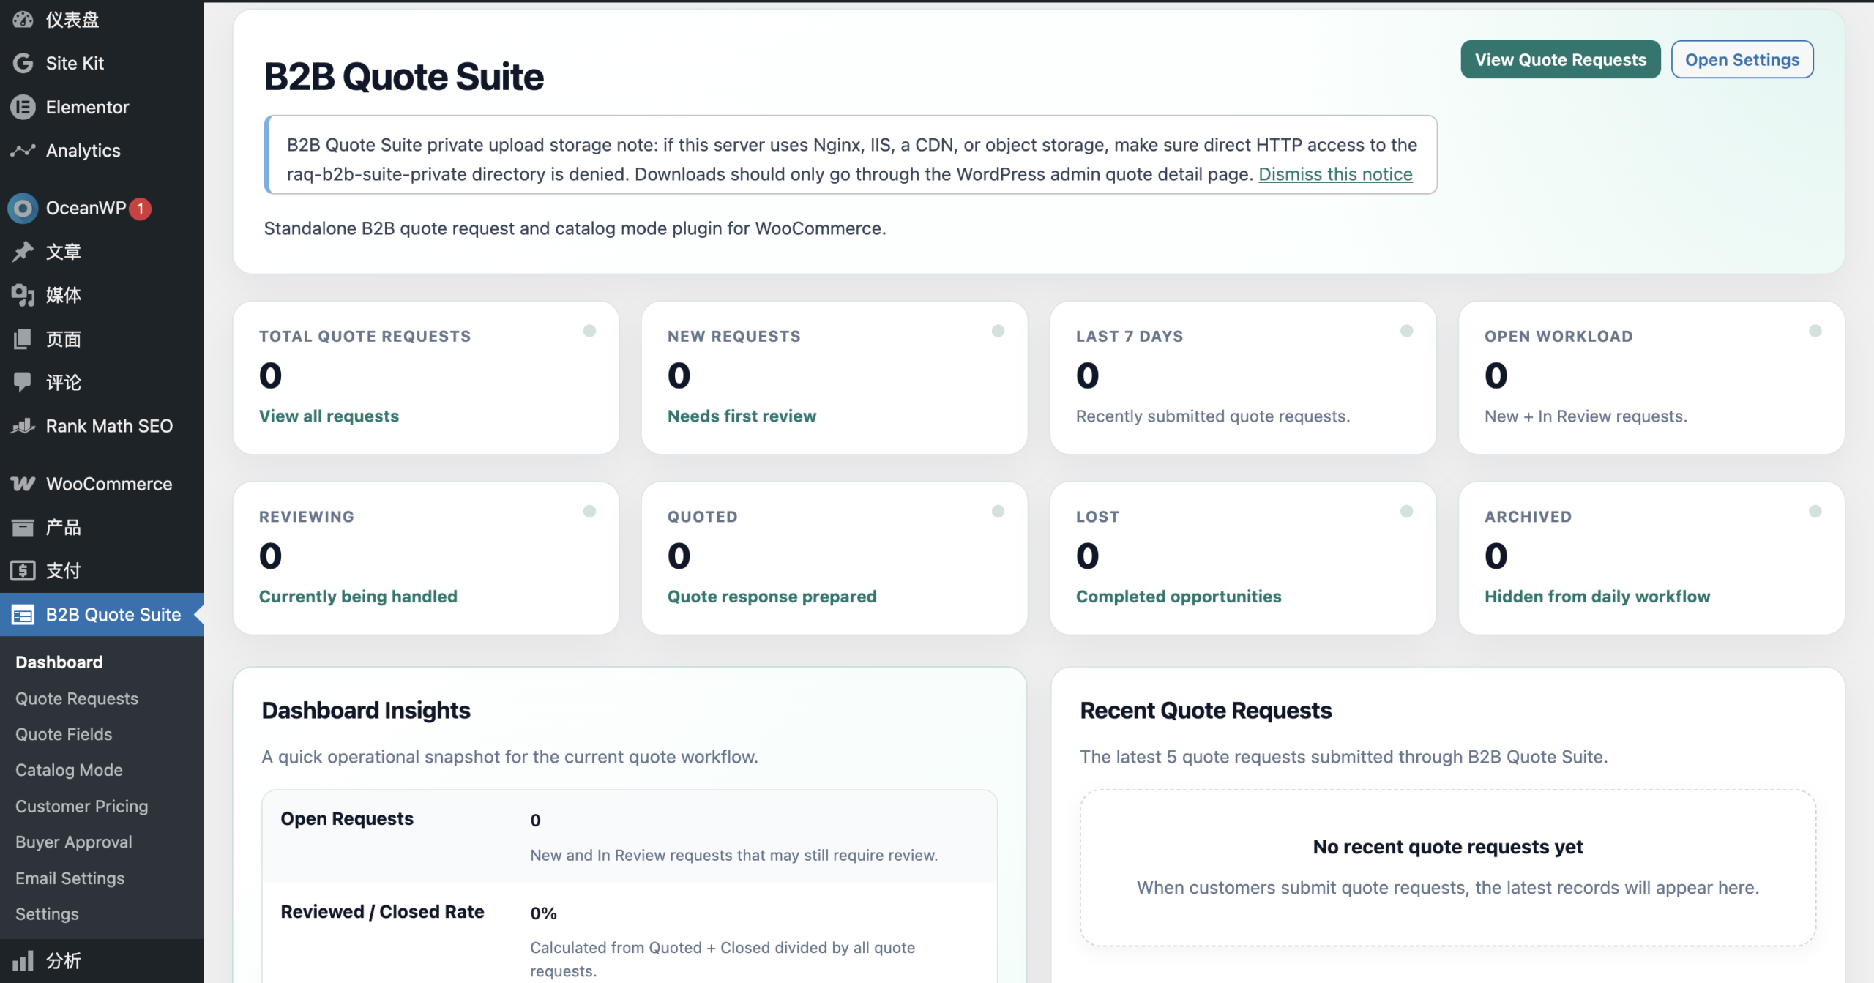Dismiss this notice link

(1335, 174)
